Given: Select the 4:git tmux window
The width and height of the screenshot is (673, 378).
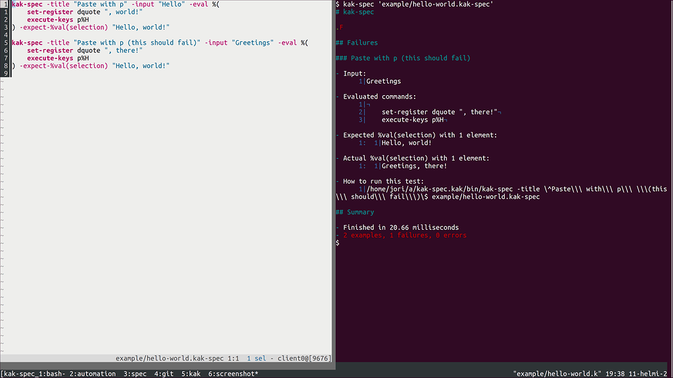Looking at the screenshot, I should (x=163, y=373).
